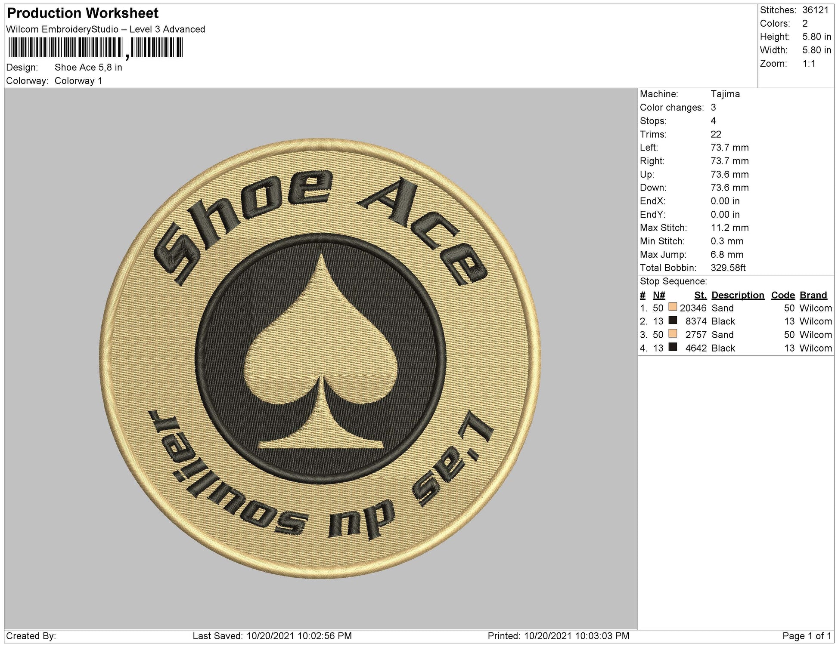The width and height of the screenshot is (838, 647).
Task: Click the 'Code' column header
Action: (783, 295)
